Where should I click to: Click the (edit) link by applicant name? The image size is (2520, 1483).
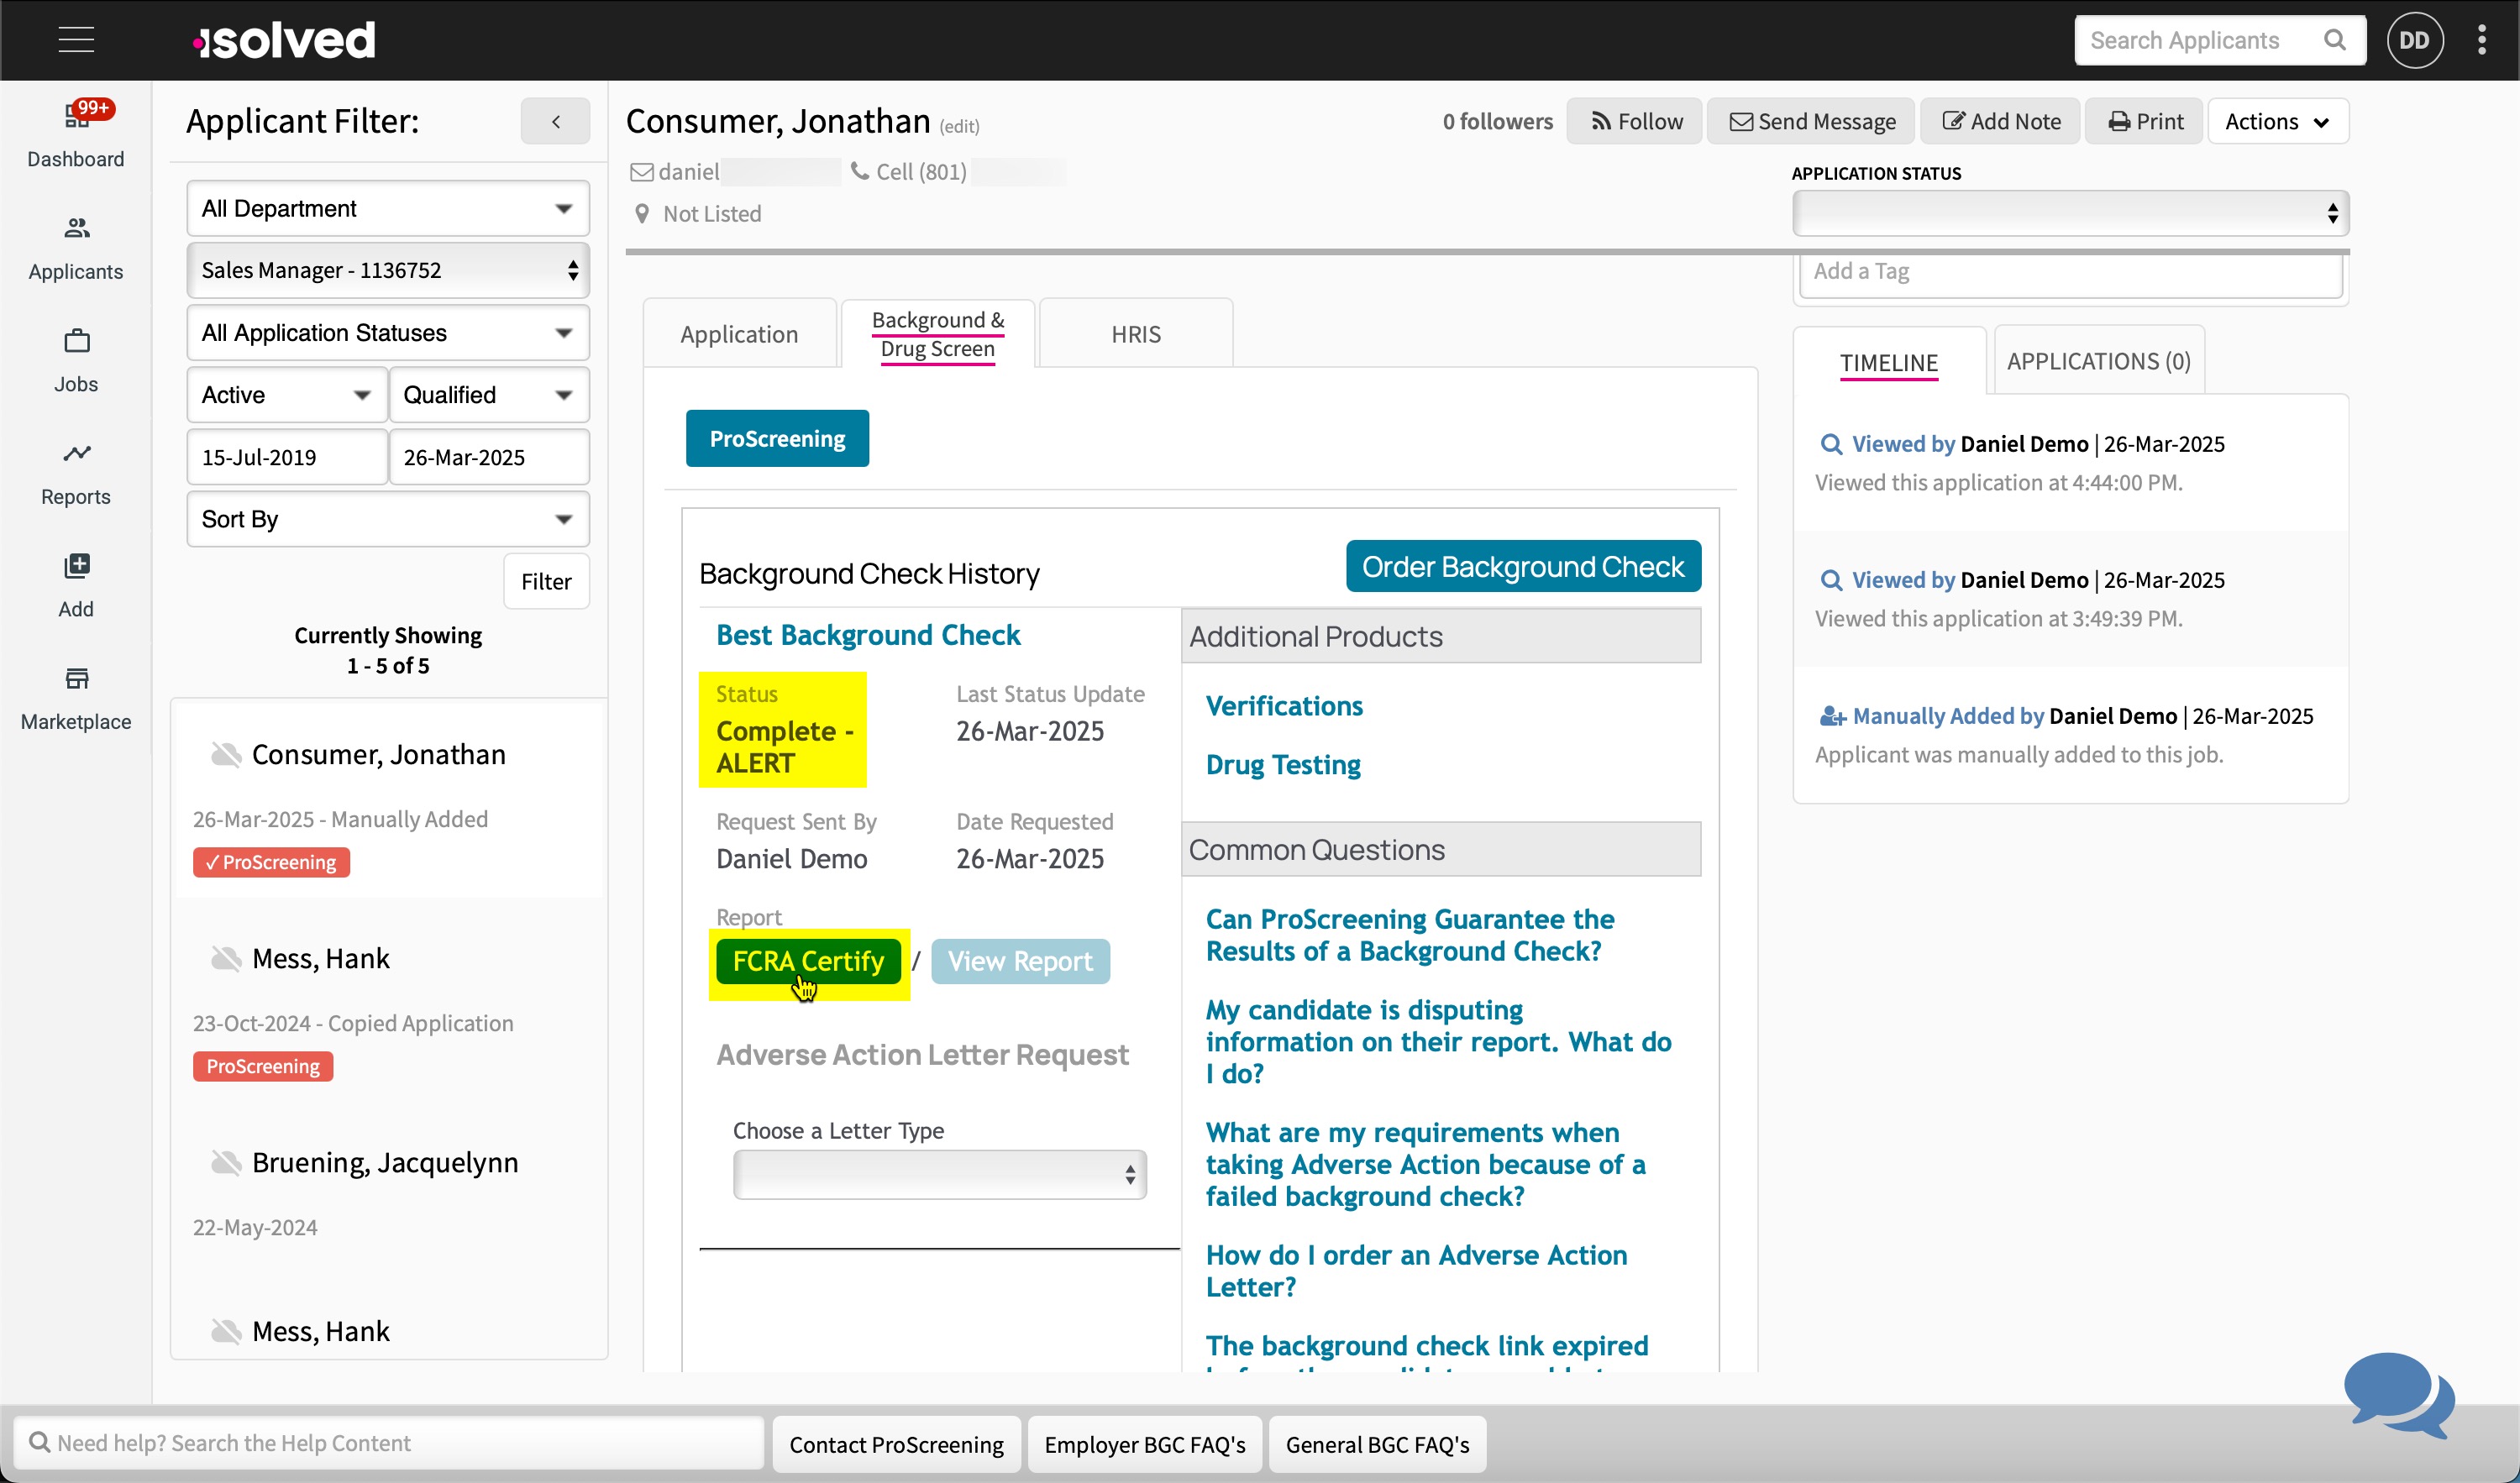(959, 127)
